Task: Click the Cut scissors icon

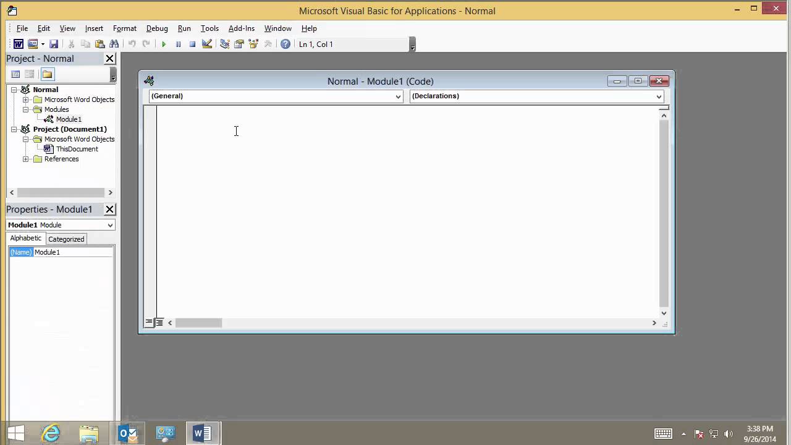Action: [71, 44]
